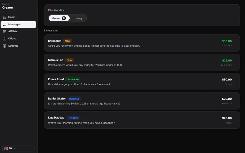Click the $30.00 amount
Image resolution: width=245 pixels, height=153 pixels.
point(227,41)
